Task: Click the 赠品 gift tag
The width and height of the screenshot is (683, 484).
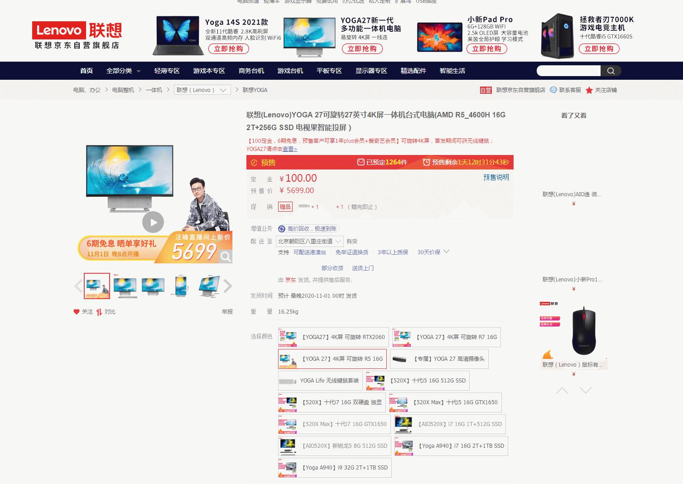Action: (x=285, y=207)
